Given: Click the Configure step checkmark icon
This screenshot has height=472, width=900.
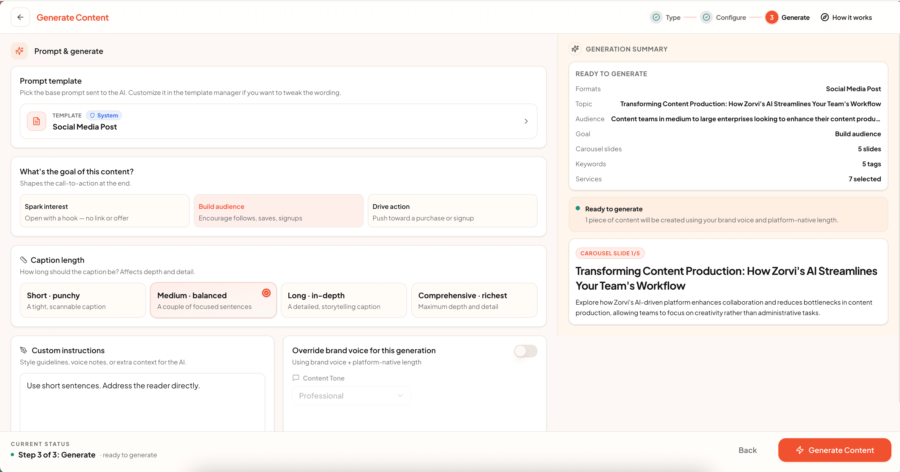Looking at the screenshot, I should pyautogui.click(x=706, y=17).
